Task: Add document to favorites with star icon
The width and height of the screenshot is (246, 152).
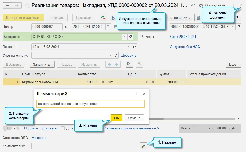Action: tap(27, 6)
